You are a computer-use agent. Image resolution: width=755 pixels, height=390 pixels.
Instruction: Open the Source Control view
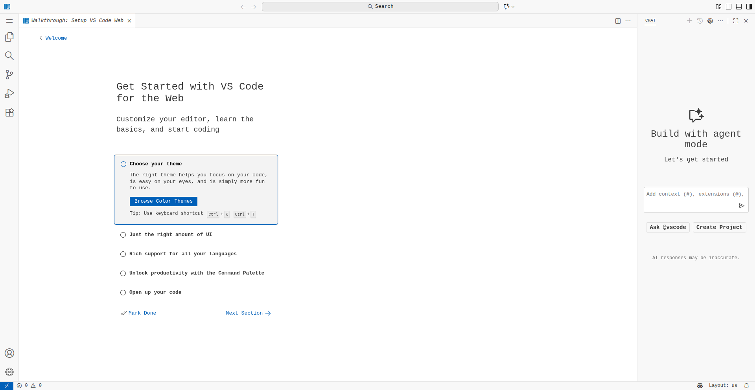[9, 75]
